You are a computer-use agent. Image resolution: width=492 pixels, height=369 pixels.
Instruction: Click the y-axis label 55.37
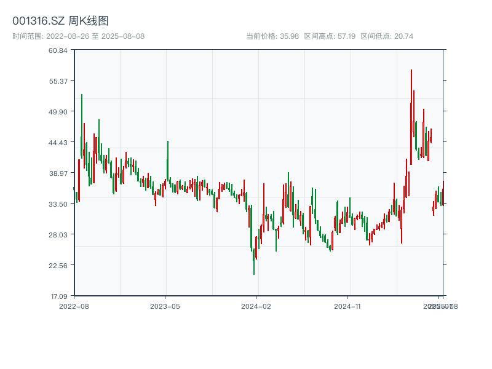(58, 81)
